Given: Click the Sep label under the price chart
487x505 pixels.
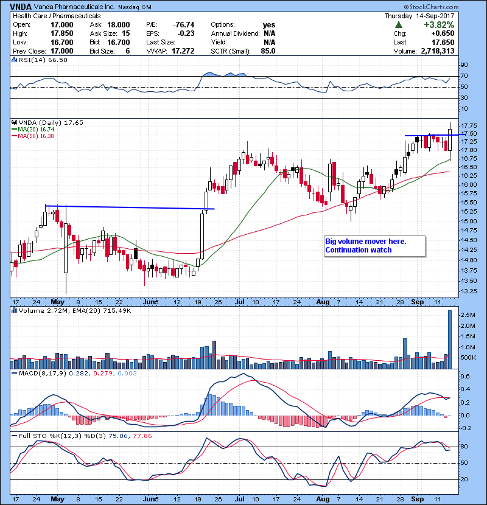Looking at the screenshot, I should coord(418,302).
